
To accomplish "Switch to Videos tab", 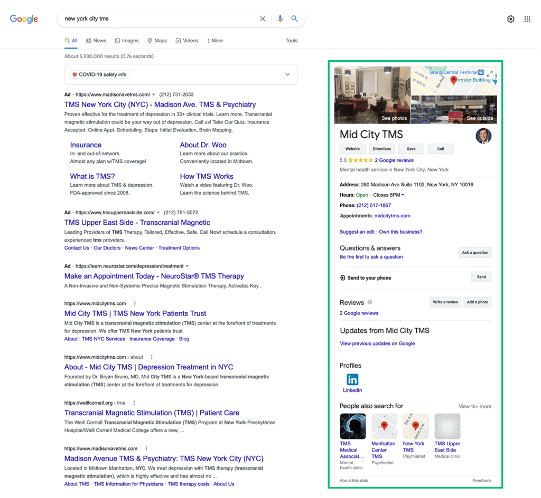I will coord(187,41).
